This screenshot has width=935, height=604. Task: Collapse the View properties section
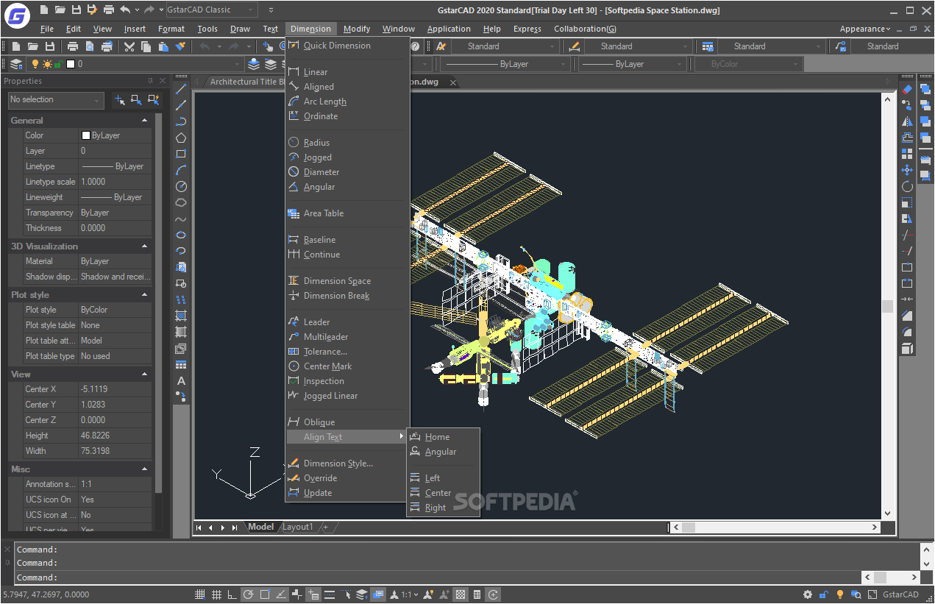coord(144,374)
